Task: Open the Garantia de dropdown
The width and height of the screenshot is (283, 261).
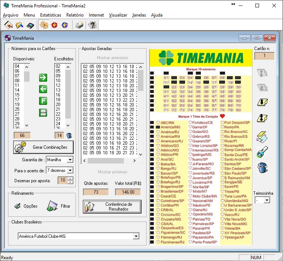Action: click(70, 159)
